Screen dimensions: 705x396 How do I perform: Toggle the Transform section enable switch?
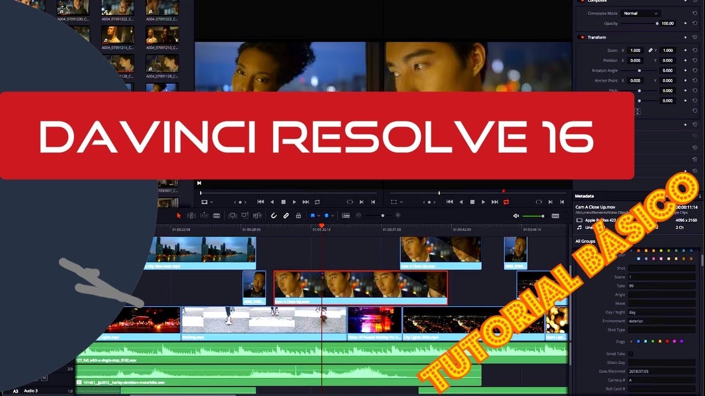(x=581, y=37)
